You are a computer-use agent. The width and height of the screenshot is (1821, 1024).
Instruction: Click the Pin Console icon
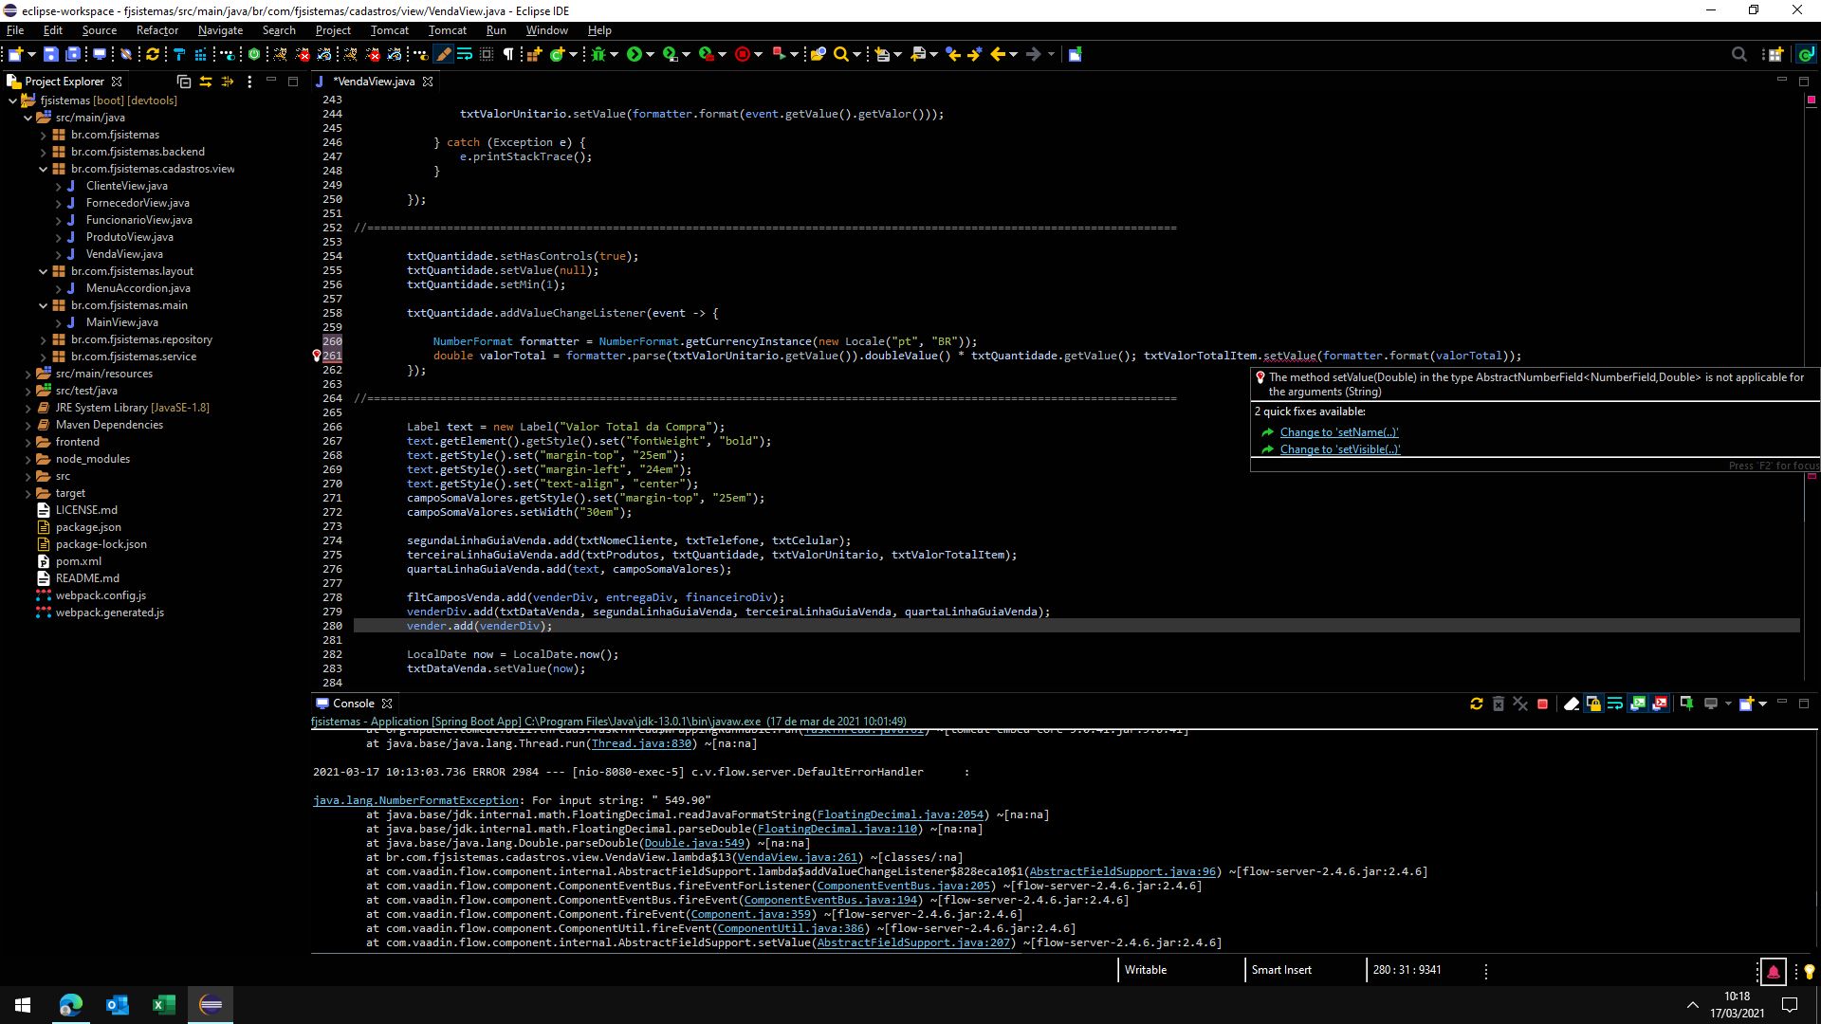[x=1686, y=704]
